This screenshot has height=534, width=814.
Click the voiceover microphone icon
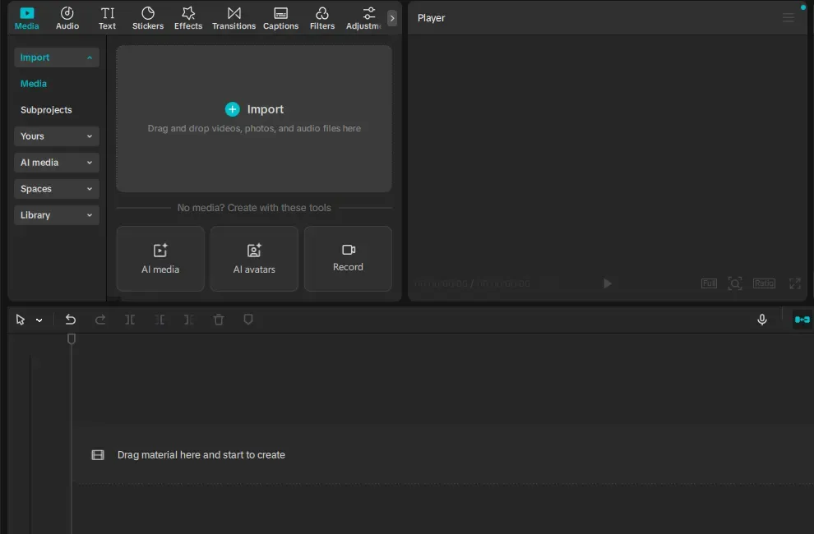tap(761, 320)
